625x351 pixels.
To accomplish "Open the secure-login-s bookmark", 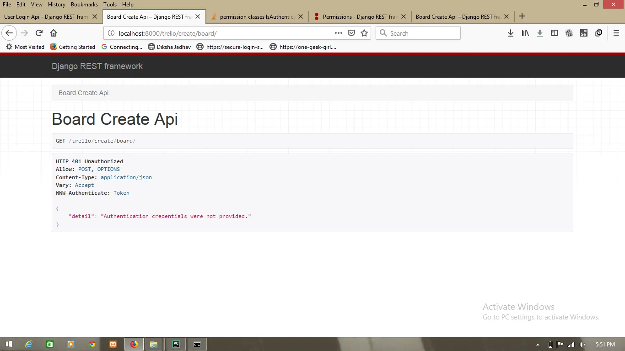I will click(230, 47).
